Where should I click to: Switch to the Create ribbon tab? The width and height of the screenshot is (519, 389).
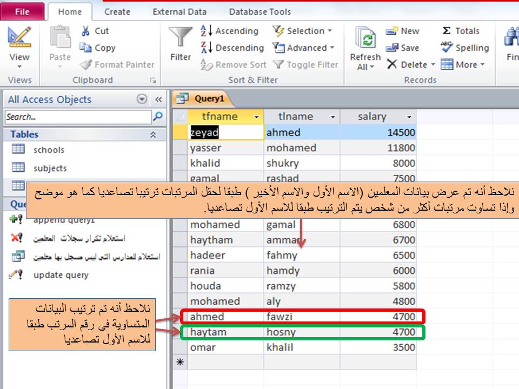116,11
